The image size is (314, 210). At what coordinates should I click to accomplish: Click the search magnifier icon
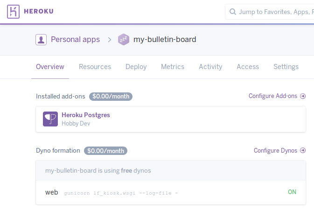[x=232, y=12]
